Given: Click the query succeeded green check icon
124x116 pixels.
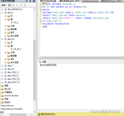Looking at the screenshot, I should [x=39, y=114].
